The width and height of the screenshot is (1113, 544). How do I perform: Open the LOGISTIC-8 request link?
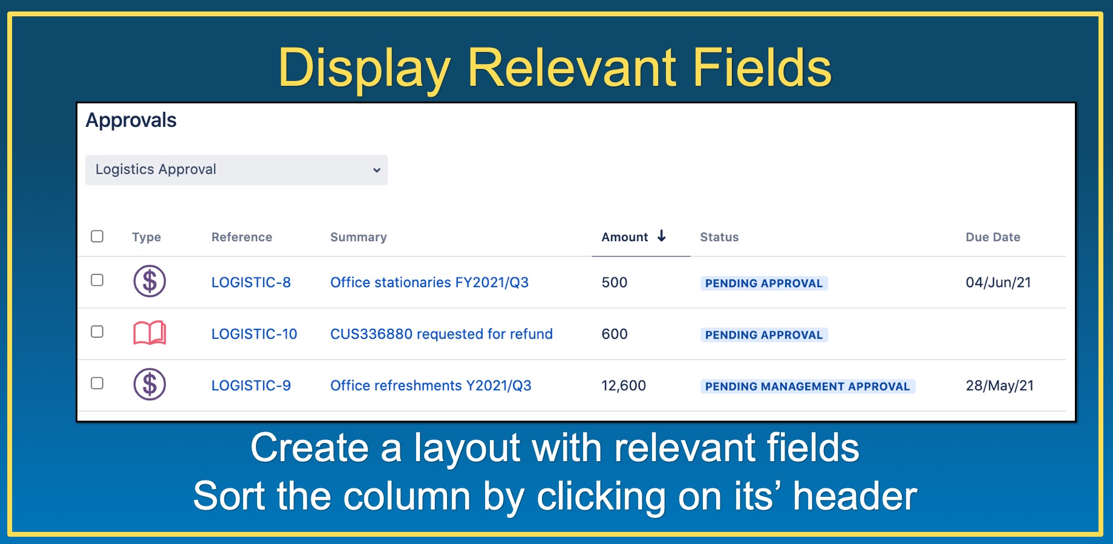[x=252, y=282]
